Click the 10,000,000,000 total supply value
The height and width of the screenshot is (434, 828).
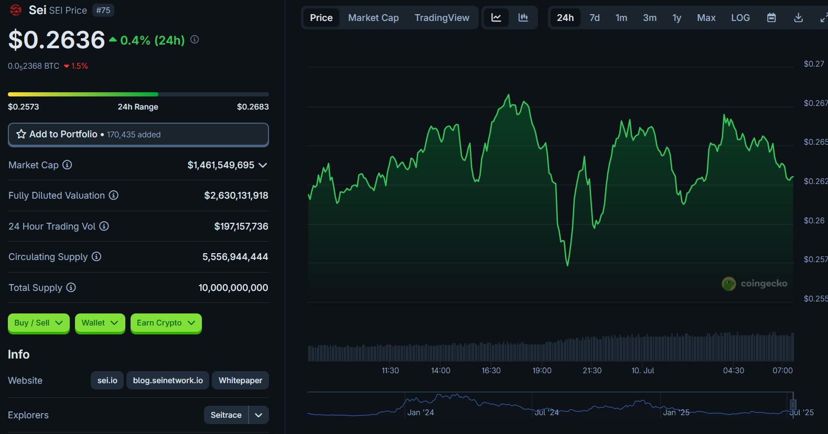pyautogui.click(x=233, y=288)
